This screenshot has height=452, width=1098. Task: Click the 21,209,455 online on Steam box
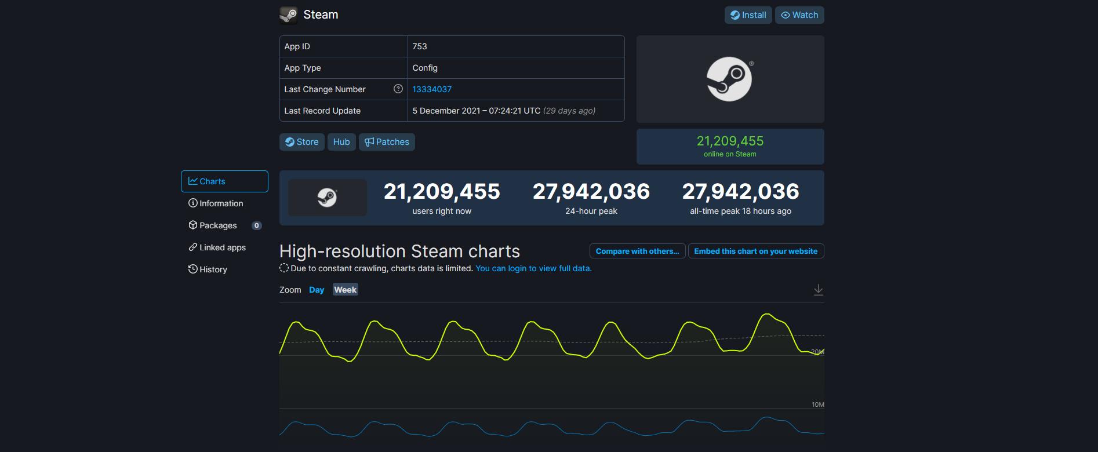pos(730,146)
